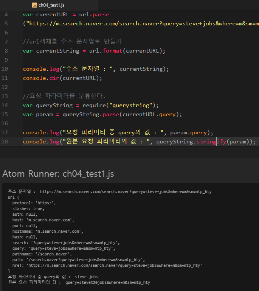Click the output line starting with 'search:'
Screen dimensions: 259x291
(x=66, y=243)
